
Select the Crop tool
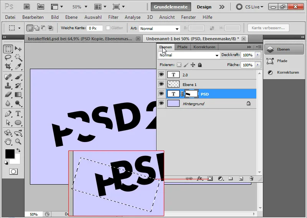[x=8, y=66]
